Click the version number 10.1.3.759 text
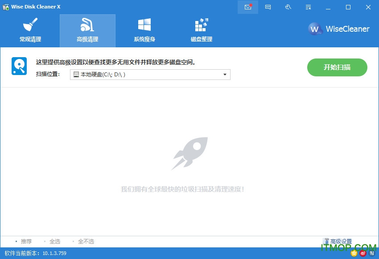 (54, 253)
